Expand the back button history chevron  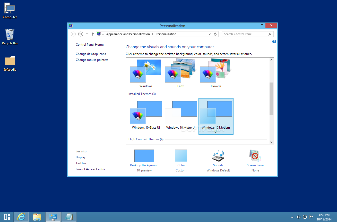[87, 34]
